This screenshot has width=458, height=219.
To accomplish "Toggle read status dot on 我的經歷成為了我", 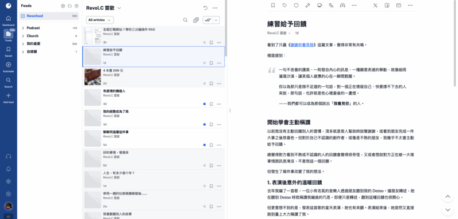I will 204,125.
